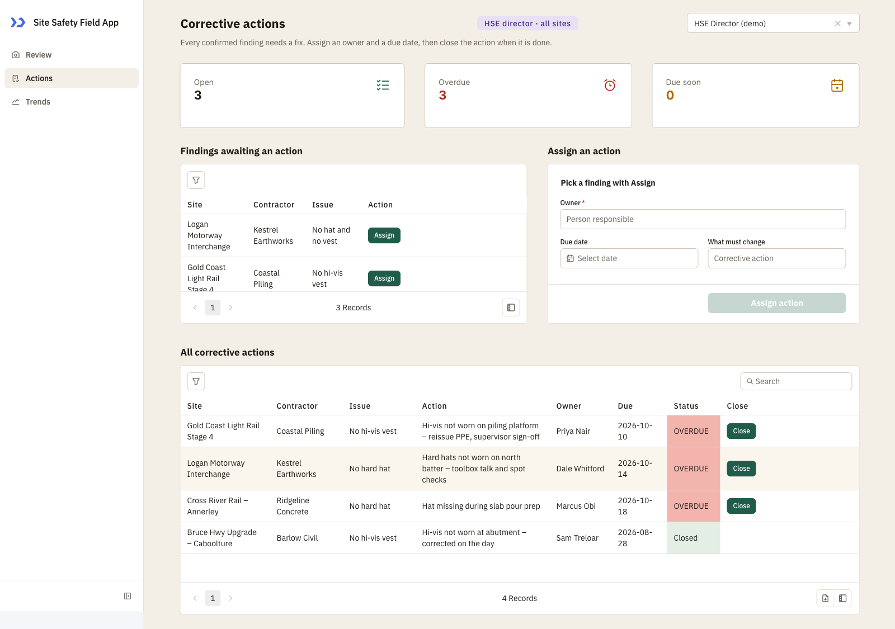Click the Due soon calendar icon
The width and height of the screenshot is (895, 629).
pyautogui.click(x=837, y=85)
